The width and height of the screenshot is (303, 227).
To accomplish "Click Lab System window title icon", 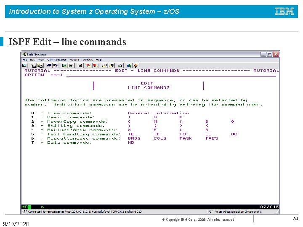I will (24, 54).
